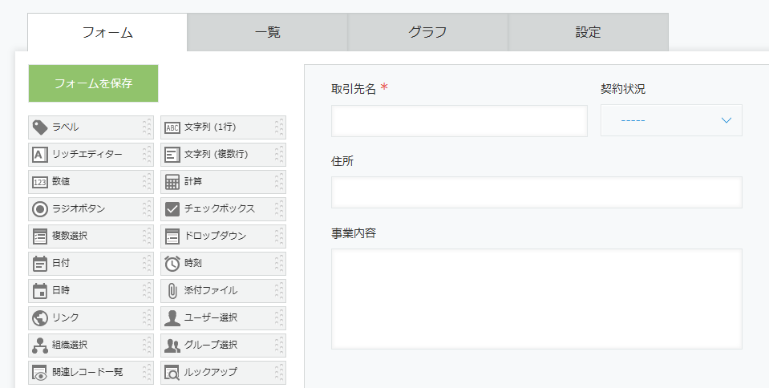
Task: Go to the 設定 tab
Action: [x=588, y=32]
